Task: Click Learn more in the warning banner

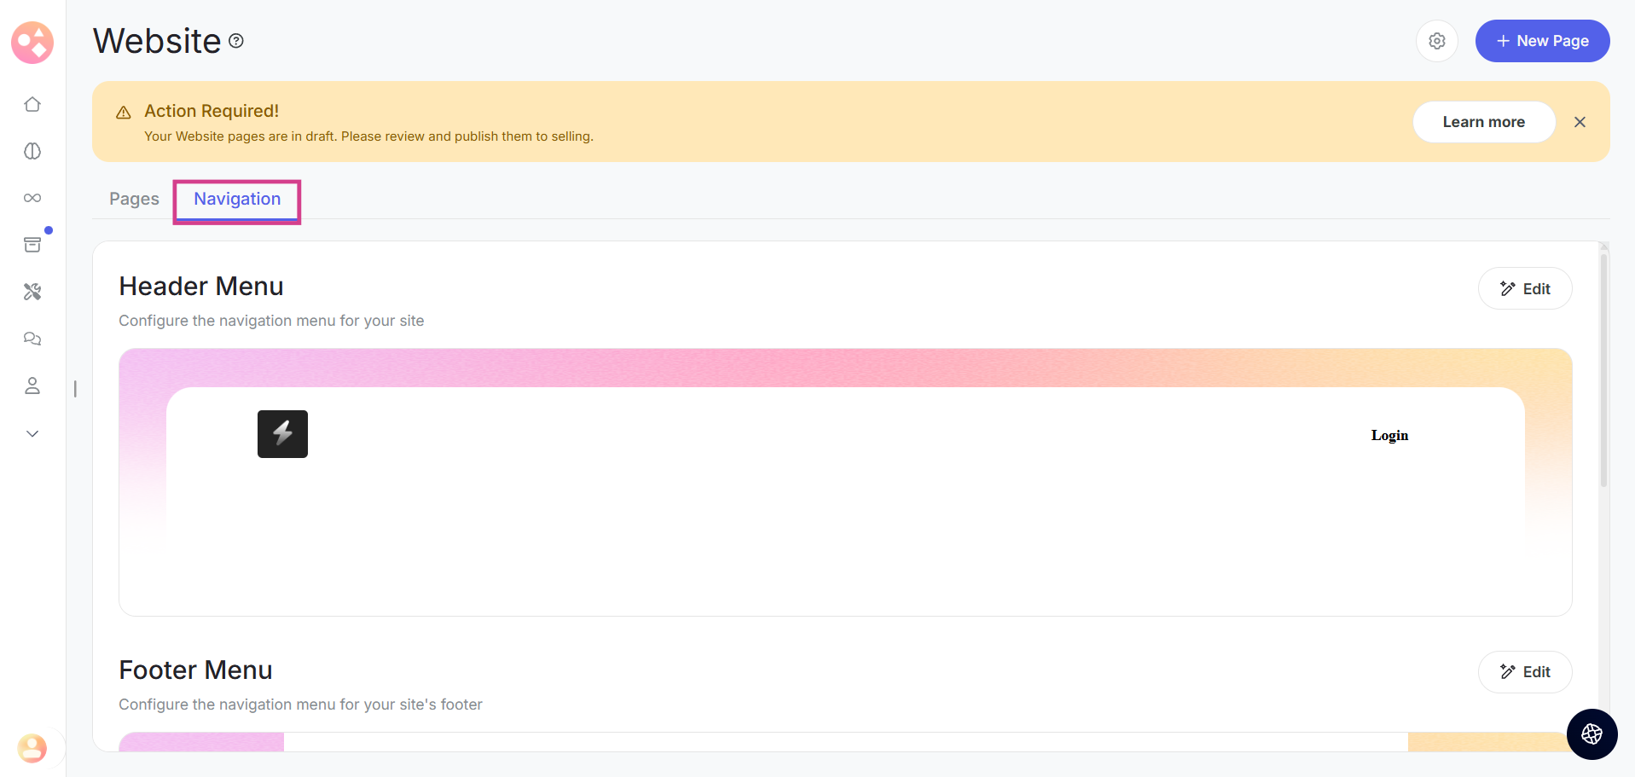Action: 1483,122
